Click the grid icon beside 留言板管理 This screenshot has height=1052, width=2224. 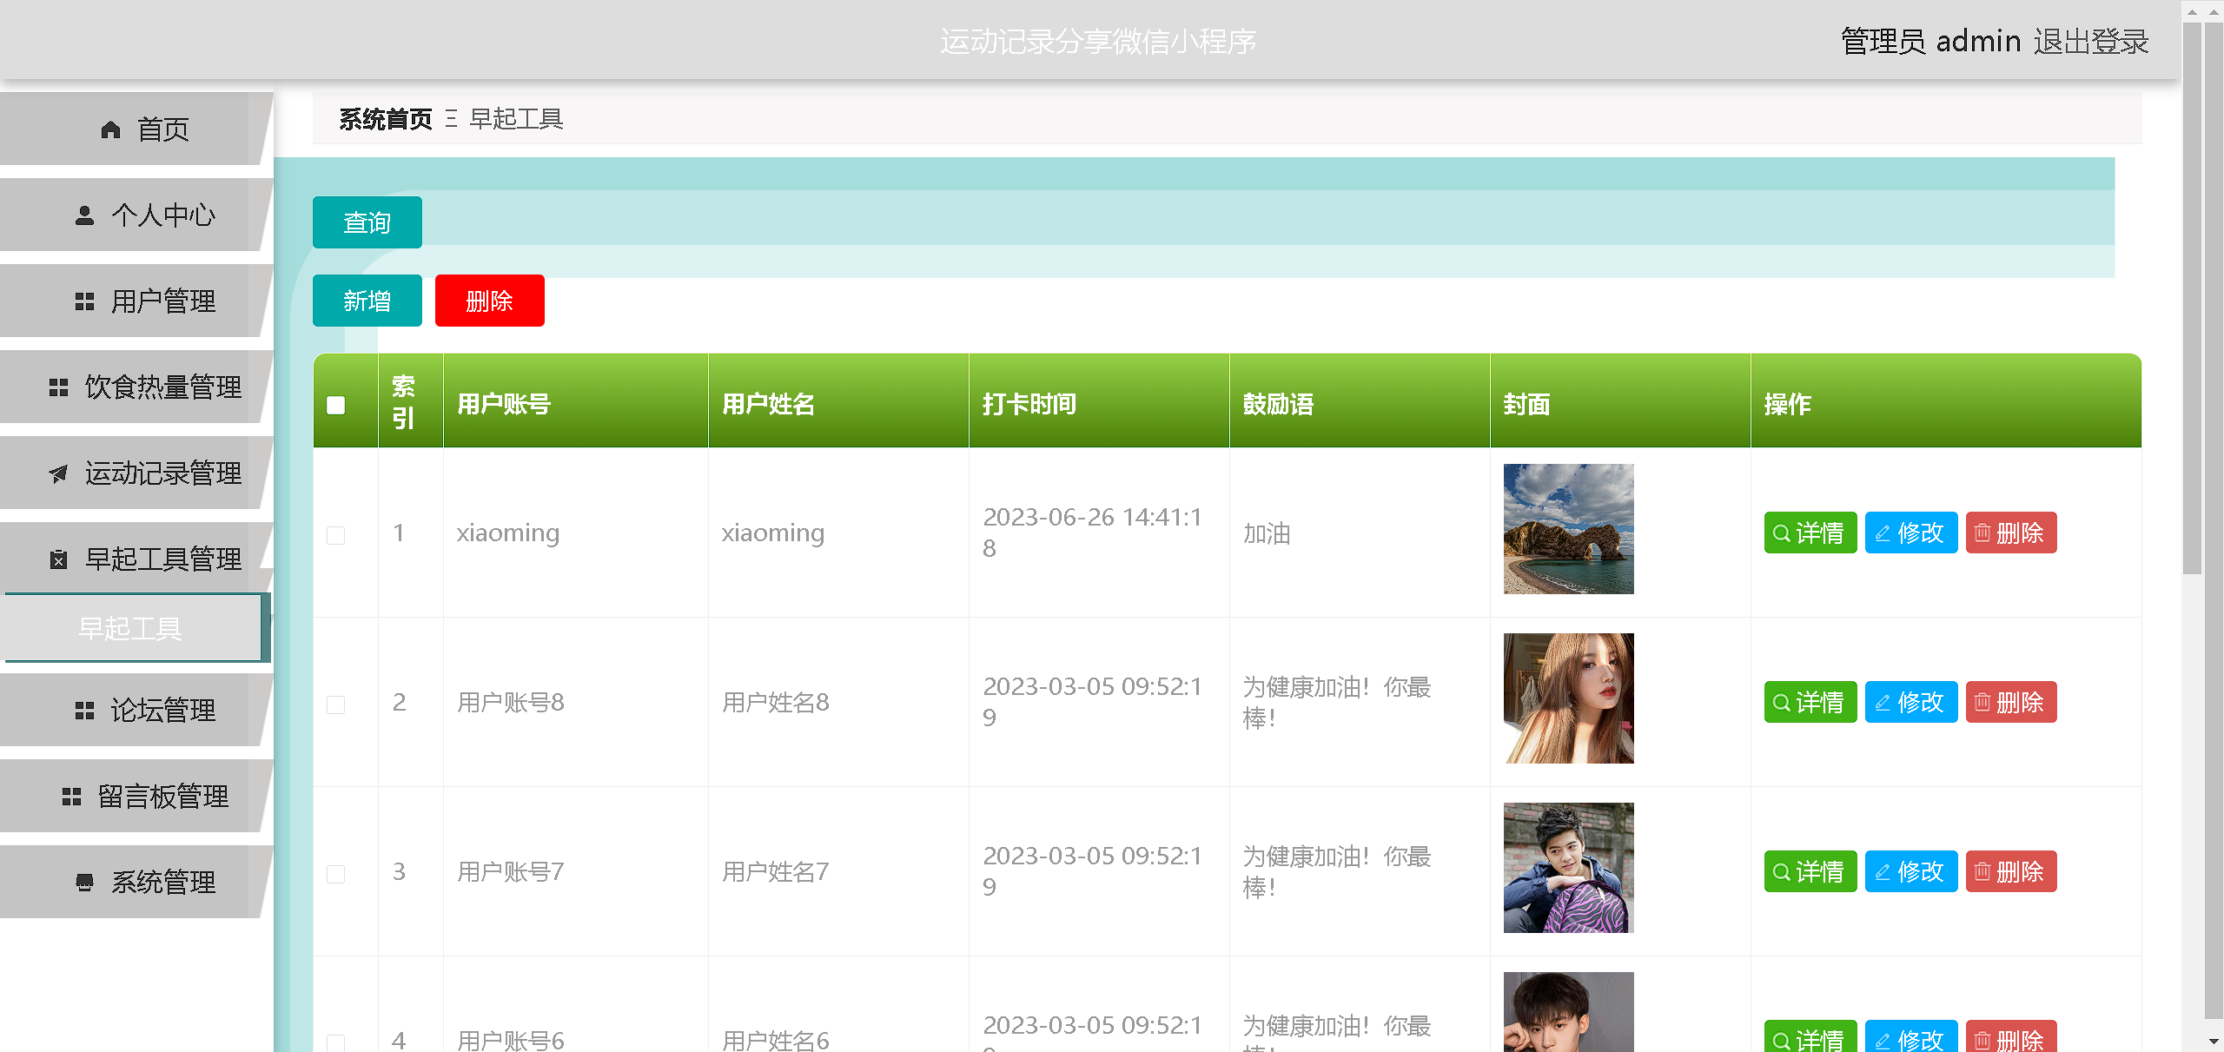point(71,797)
